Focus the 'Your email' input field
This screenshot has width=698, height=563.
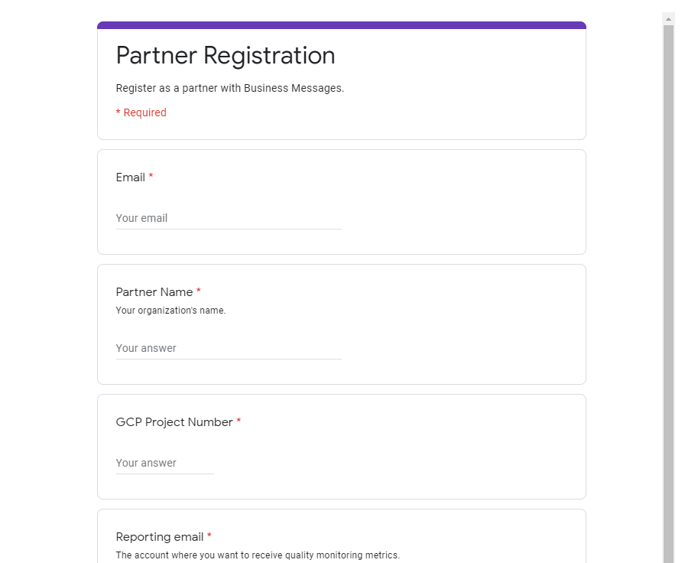[229, 218]
